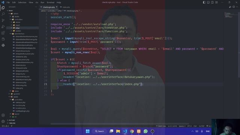
Task: Click Ln Col cursor position in status bar
Action: [x=172, y=126]
